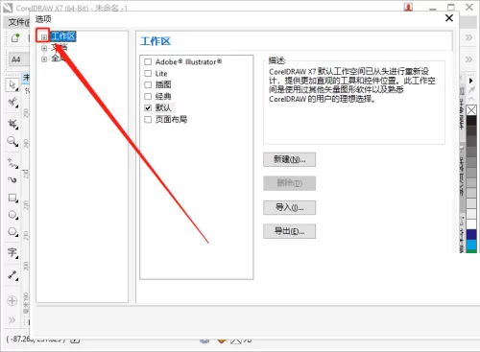480x352 pixels.
Task: Select the 工作区 tree item
Action: pos(63,36)
